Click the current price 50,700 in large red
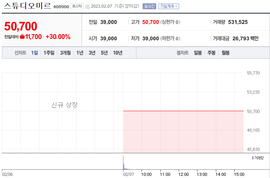 tap(21, 26)
